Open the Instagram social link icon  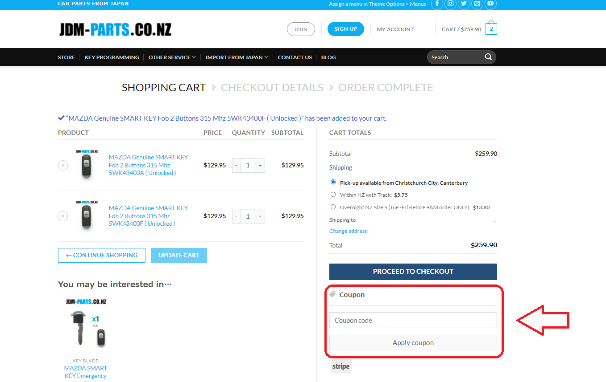tap(451, 4)
